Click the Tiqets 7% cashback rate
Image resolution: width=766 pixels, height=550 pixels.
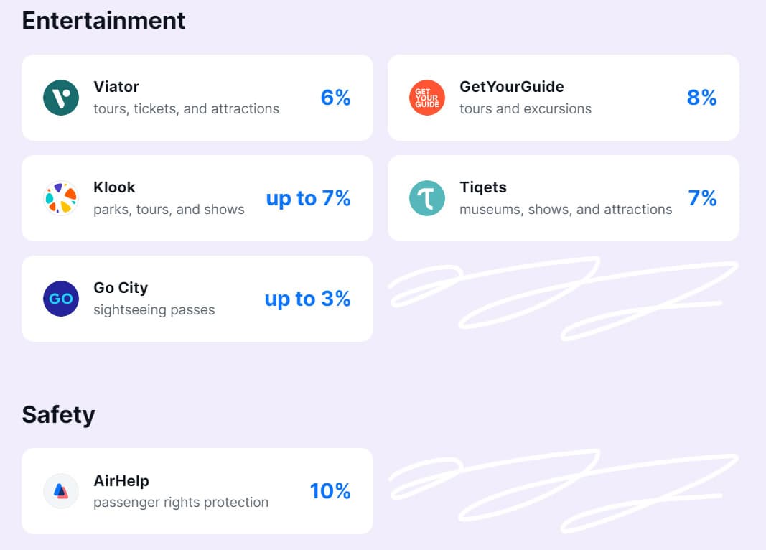(701, 198)
